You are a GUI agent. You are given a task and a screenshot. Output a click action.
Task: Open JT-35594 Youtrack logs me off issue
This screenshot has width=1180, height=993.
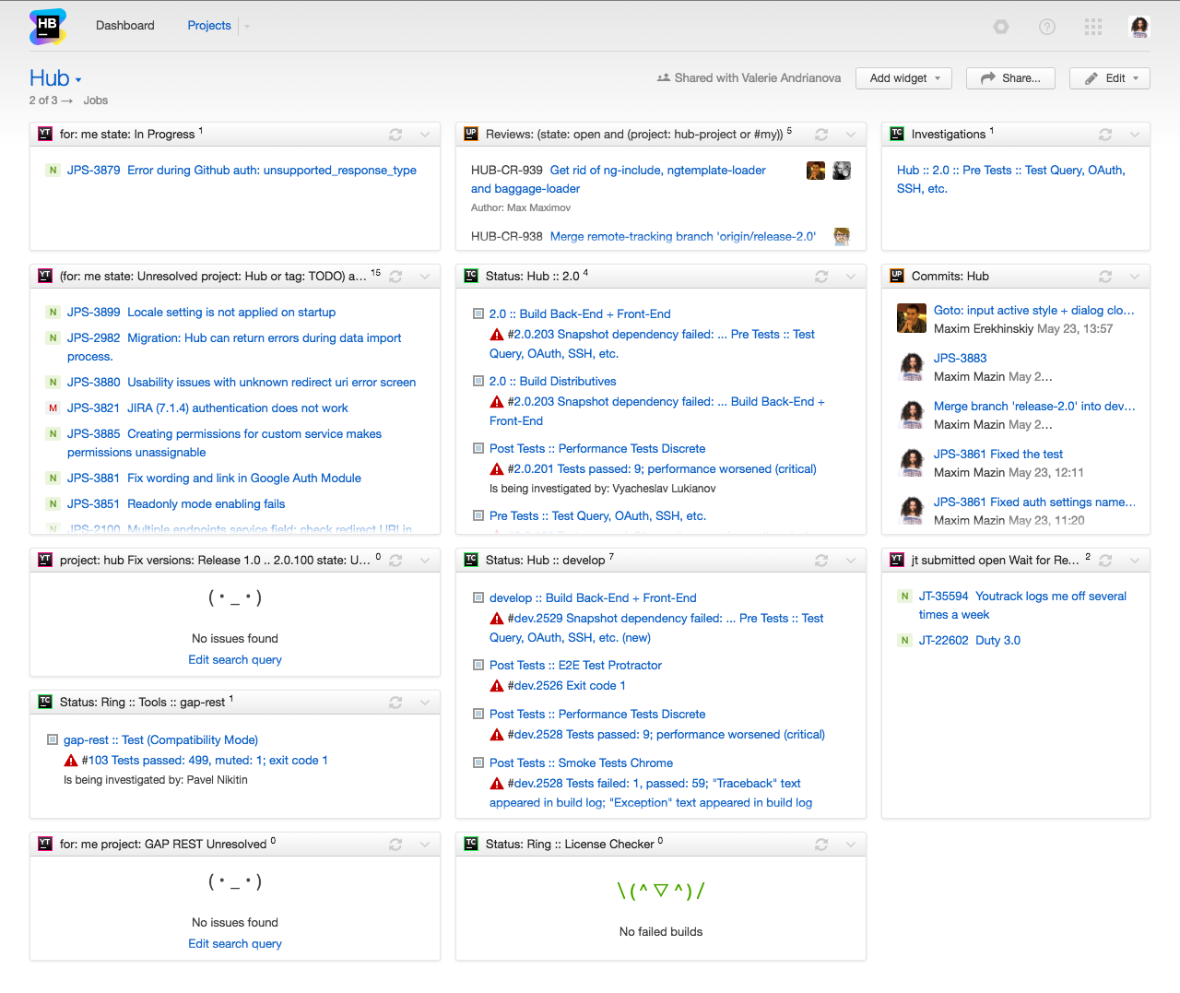pyautogui.click(x=1022, y=606)
